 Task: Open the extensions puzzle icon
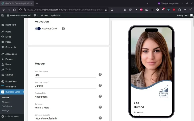pyautogui.click(x=180, y=10)
